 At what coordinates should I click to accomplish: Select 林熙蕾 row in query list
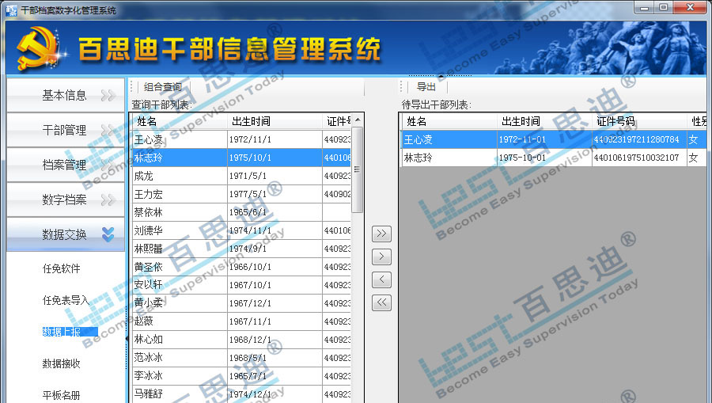click(x=241, y=249)
